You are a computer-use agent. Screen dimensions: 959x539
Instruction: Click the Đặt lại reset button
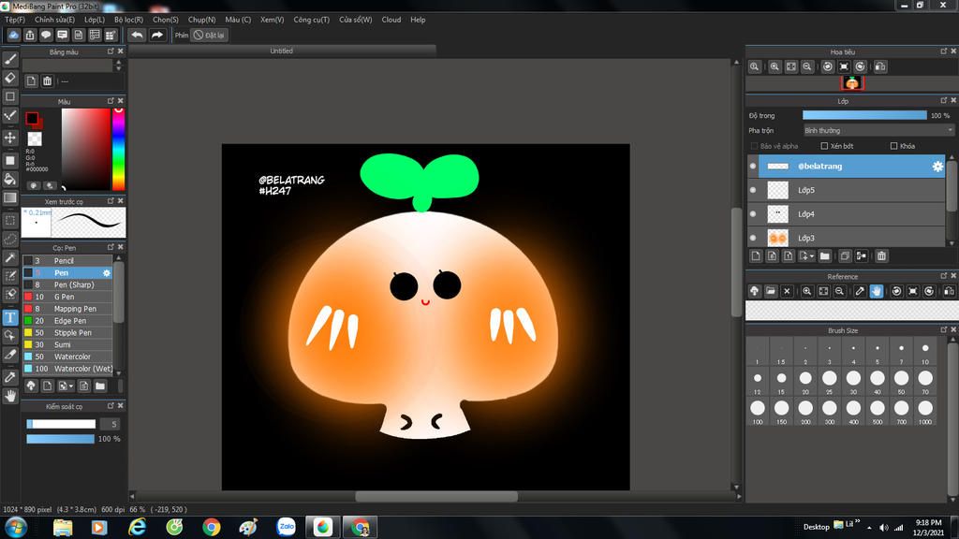tap(209, 35)
